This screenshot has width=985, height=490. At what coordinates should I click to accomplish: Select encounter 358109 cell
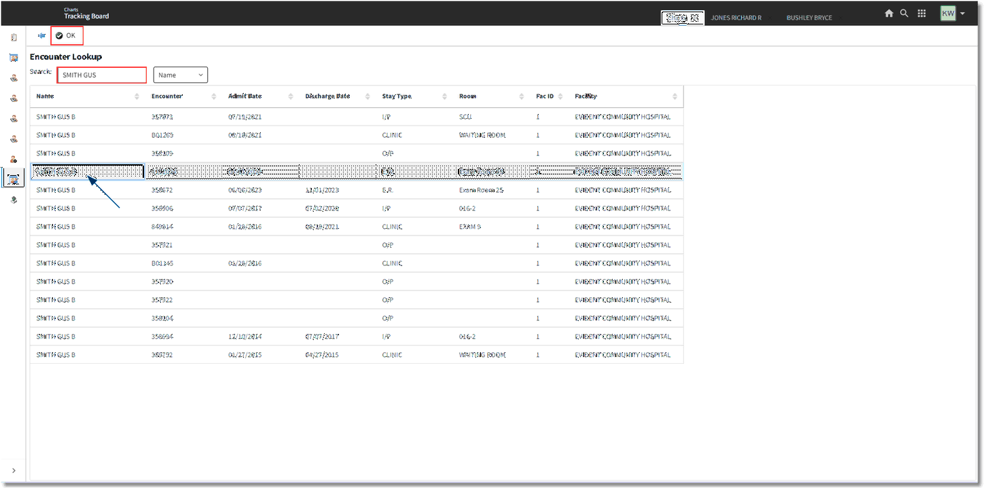click(162, 153)
